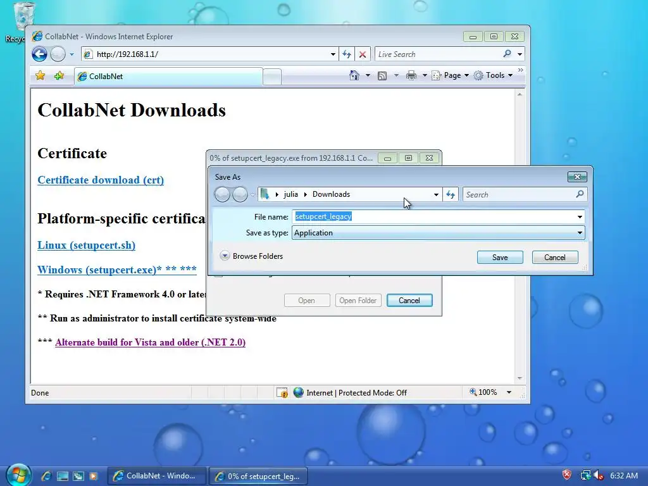The image size is (648, 486).
Task: Expand the IE address bar history dropdown
Action: 333,54
